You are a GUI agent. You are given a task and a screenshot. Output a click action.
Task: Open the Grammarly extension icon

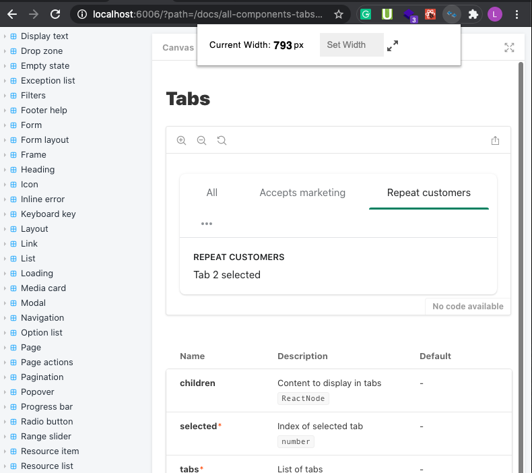click(366, 14)
